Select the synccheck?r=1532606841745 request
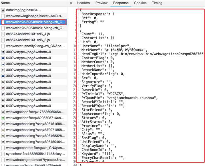The image size is (205, 166). pos(34,154)
